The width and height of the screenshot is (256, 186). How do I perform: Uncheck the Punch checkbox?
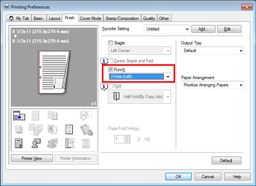(x=111, y=69)
